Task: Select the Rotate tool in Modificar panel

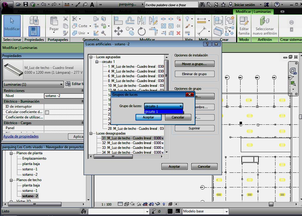Action: [142, 31]
